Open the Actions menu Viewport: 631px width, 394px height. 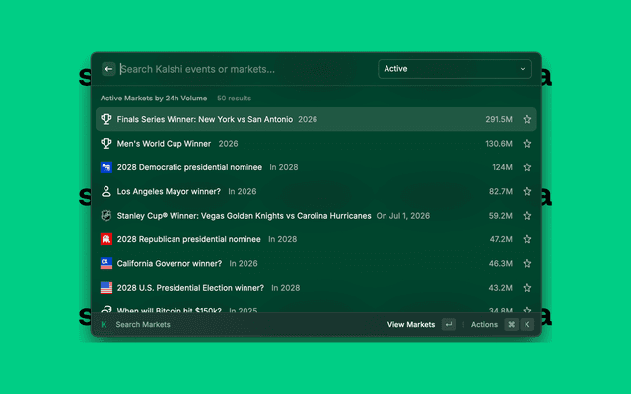click(484, 324)
